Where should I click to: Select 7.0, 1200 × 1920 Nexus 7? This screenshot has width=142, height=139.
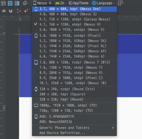[74, 68]
